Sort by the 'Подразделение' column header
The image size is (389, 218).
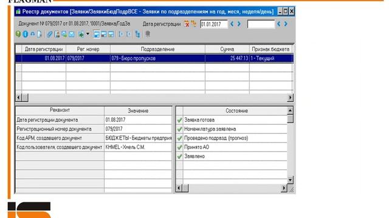point(157,49)
